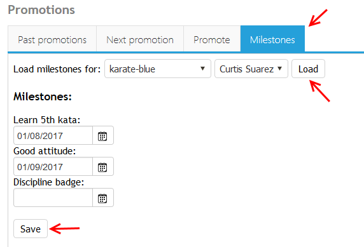This screenshot has height=247, width=364.
Task: Open the Next promotion tab
Action: click(x=140, y=39)
